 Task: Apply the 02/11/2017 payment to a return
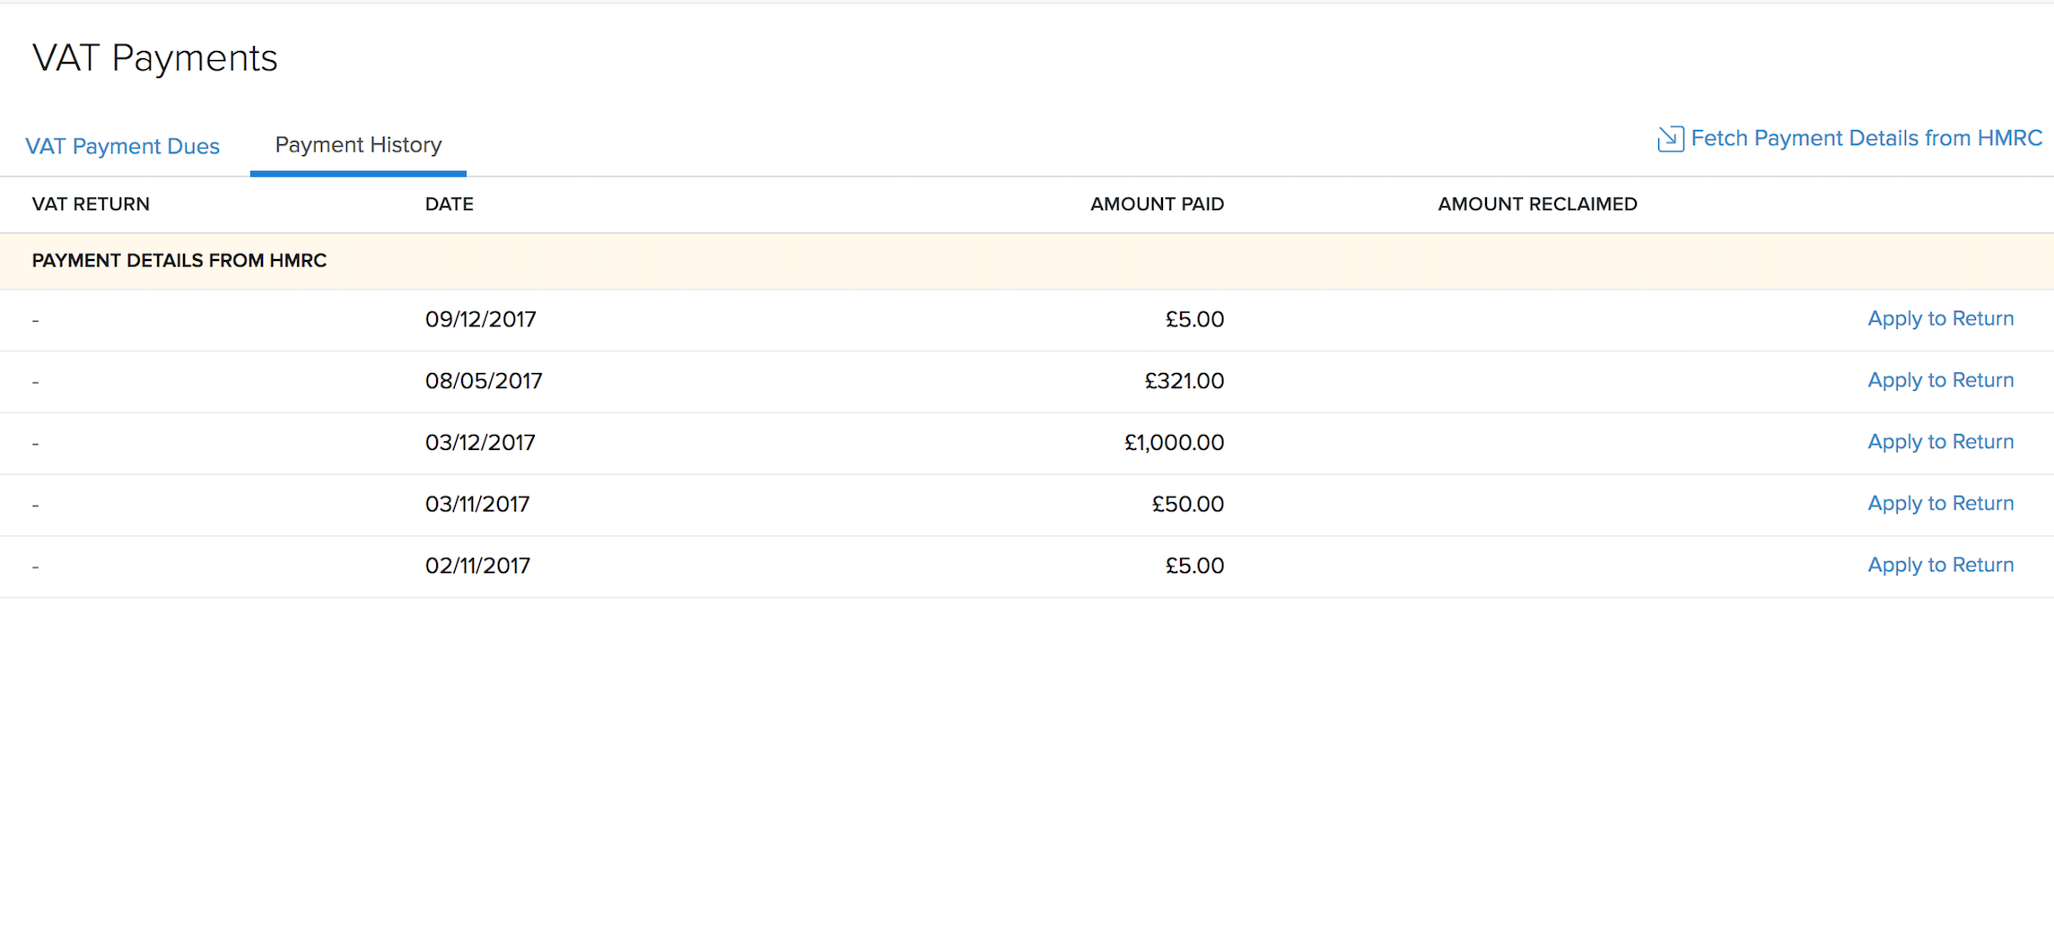1940,565
